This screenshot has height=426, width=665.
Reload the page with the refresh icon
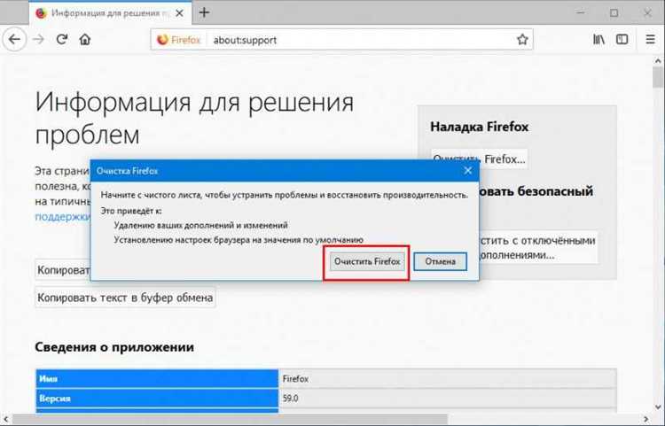tap(62, 39)
